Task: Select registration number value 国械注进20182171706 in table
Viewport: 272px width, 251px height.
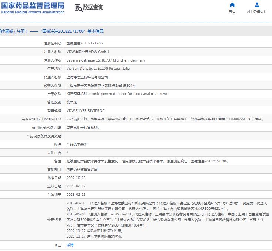Action: pos(84,43)
